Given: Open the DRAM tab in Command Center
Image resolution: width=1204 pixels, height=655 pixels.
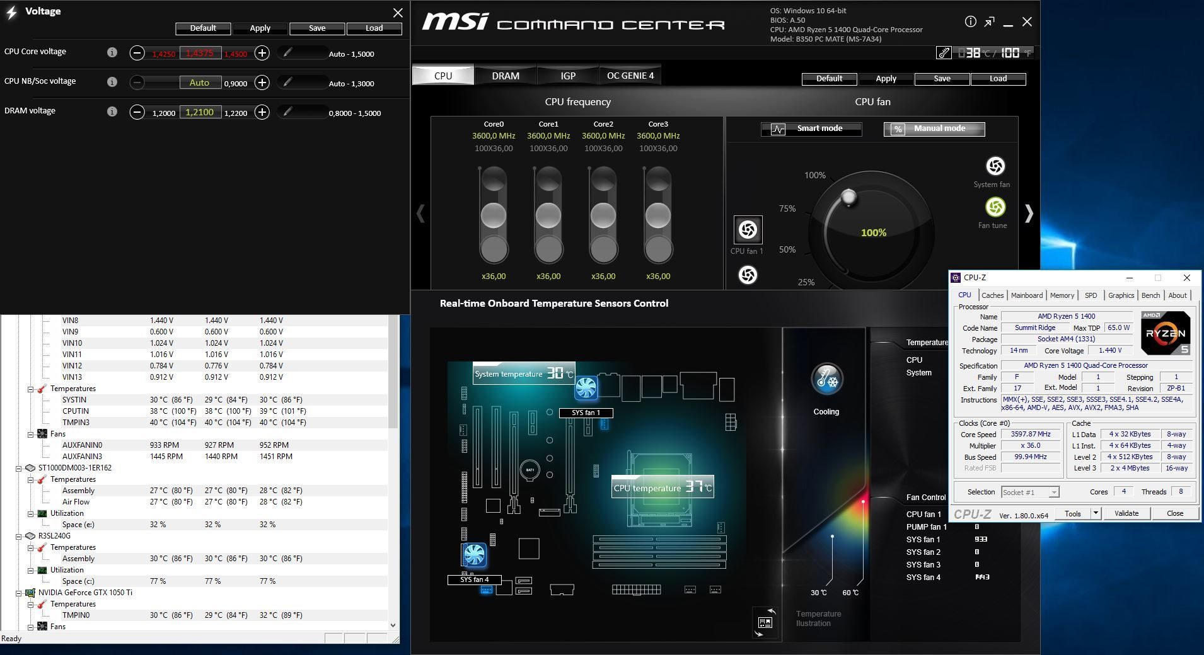Looking at the screenshot, I should [x=506, y=76].
